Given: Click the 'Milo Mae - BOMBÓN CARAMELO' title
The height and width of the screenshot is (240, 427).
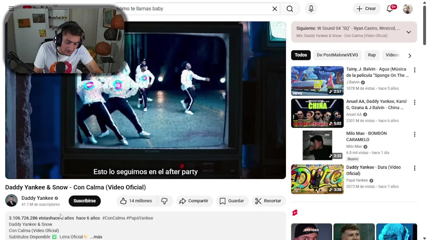Looking at the screenshot, I should (366, 136).
